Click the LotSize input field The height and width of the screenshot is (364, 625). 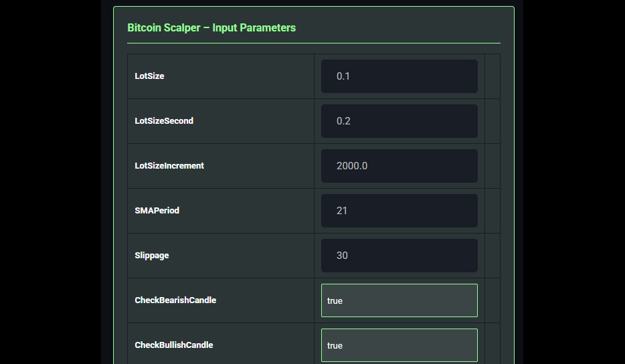click(399, 76)
